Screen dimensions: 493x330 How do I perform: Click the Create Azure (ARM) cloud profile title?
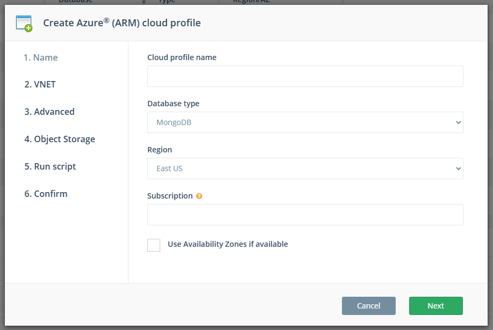pos(122,23)
